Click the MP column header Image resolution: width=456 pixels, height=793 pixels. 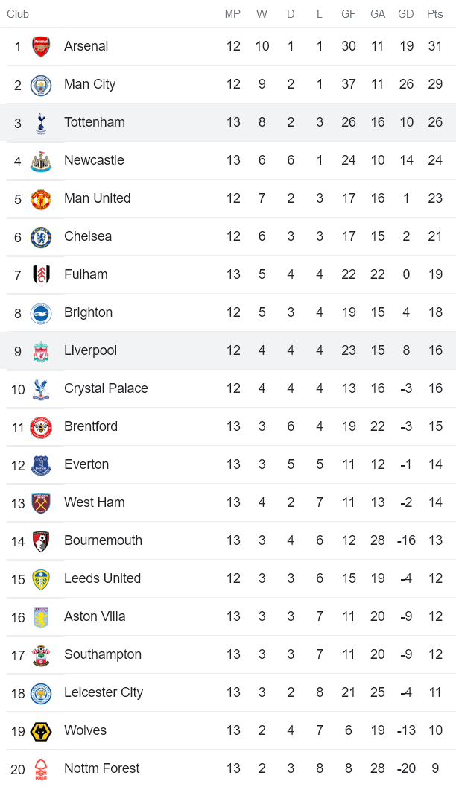[232, 14]
